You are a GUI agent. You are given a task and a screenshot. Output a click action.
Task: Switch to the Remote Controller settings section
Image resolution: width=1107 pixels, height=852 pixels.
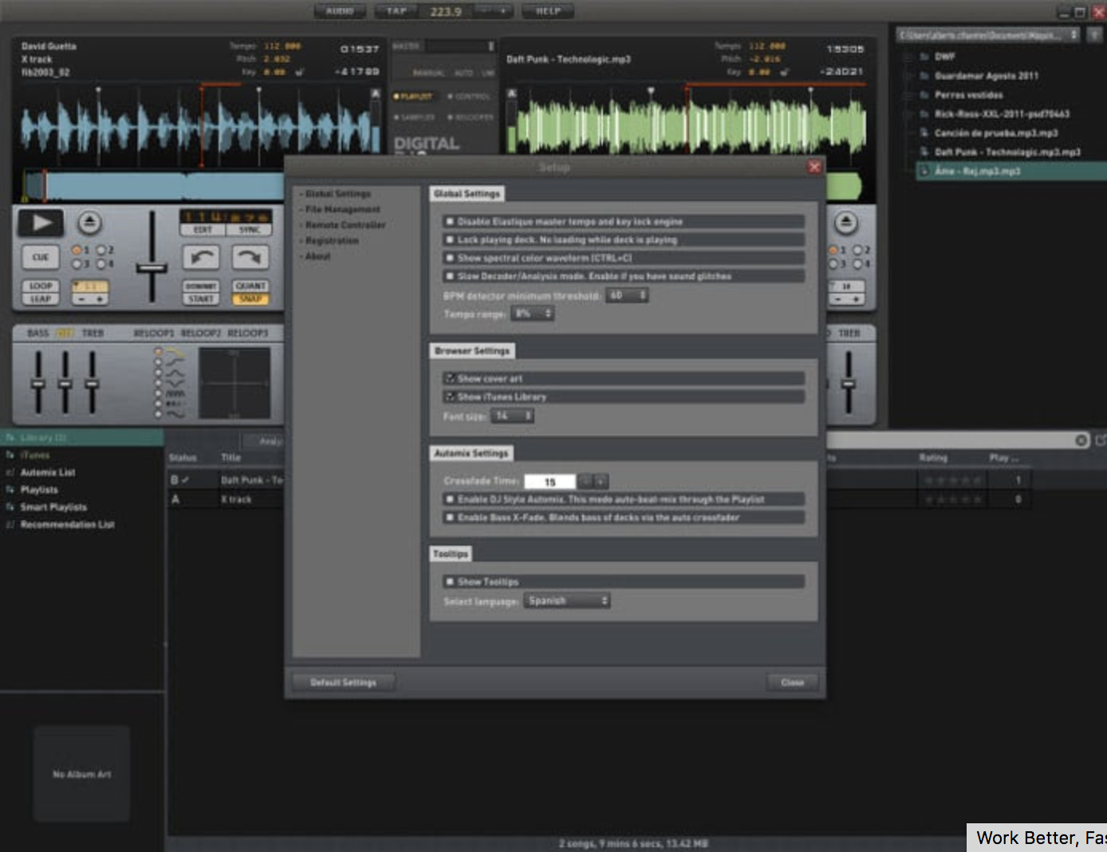(345, 225)
